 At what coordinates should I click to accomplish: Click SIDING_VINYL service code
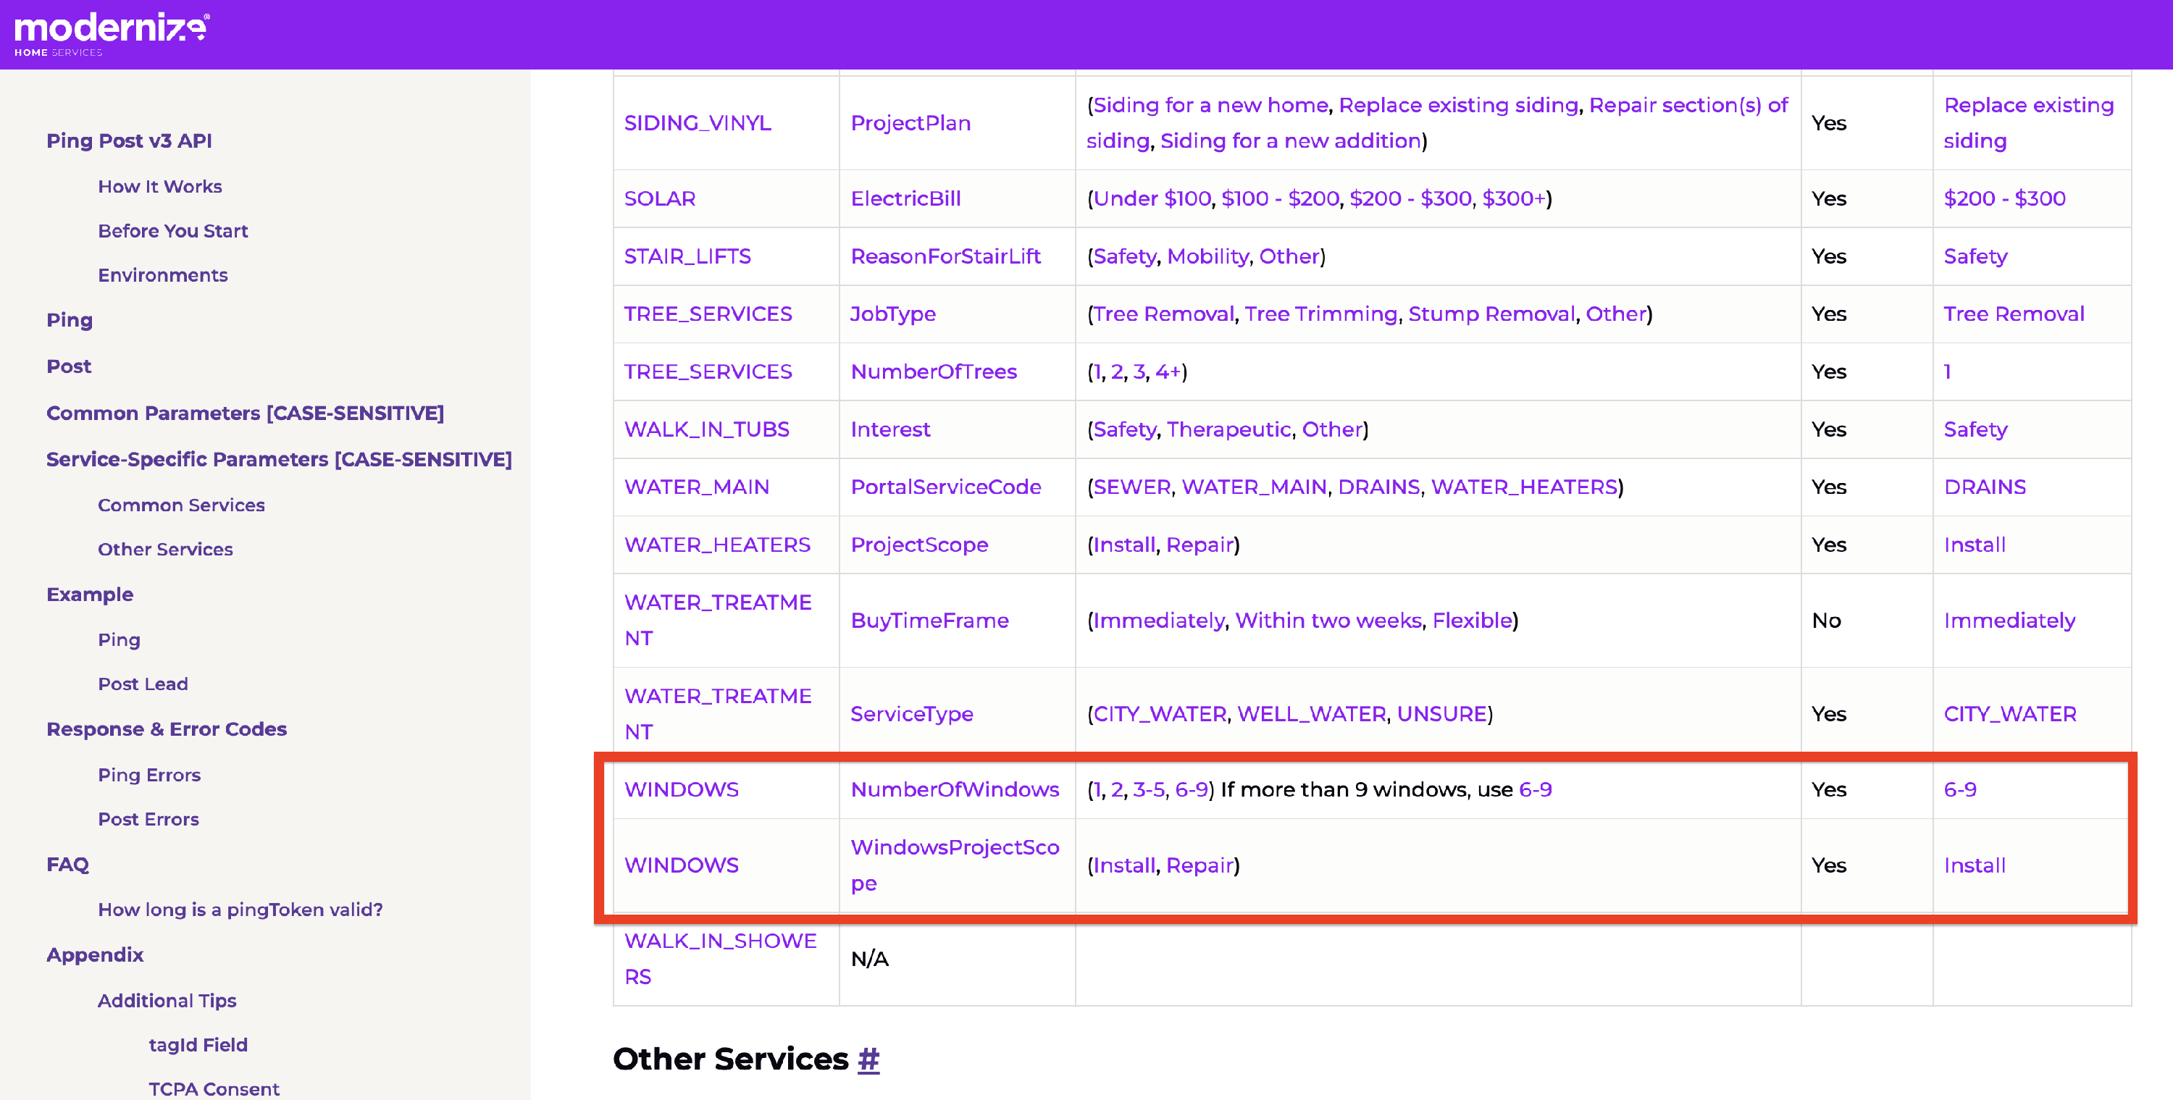pyautogui.click(x=697, y=123)
